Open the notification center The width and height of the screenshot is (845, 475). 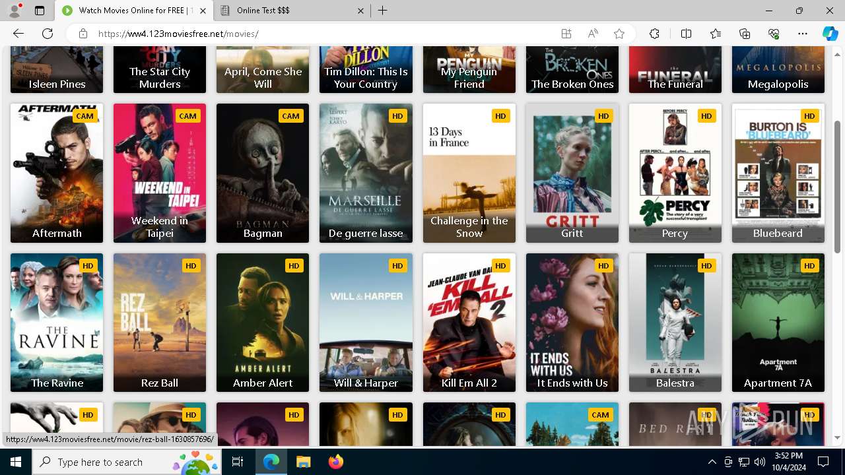823,462
